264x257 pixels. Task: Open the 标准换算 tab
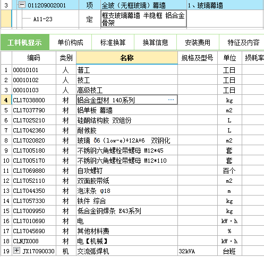(x=113, y=42)
